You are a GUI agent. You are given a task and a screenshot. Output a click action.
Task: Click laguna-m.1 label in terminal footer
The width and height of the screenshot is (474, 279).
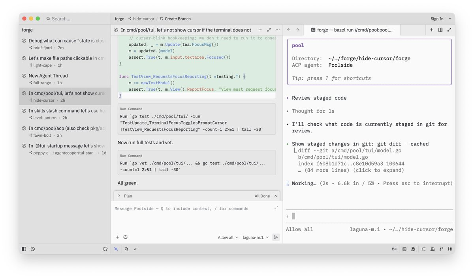point(365,229)
